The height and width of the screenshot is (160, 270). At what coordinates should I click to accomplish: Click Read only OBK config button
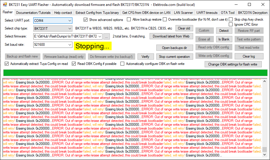pos(214,47)
